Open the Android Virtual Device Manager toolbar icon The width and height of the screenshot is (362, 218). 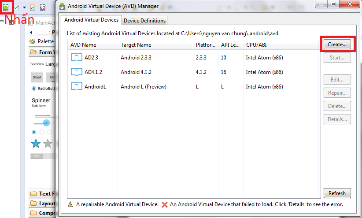pyautogui.click(x=6, y=7)
